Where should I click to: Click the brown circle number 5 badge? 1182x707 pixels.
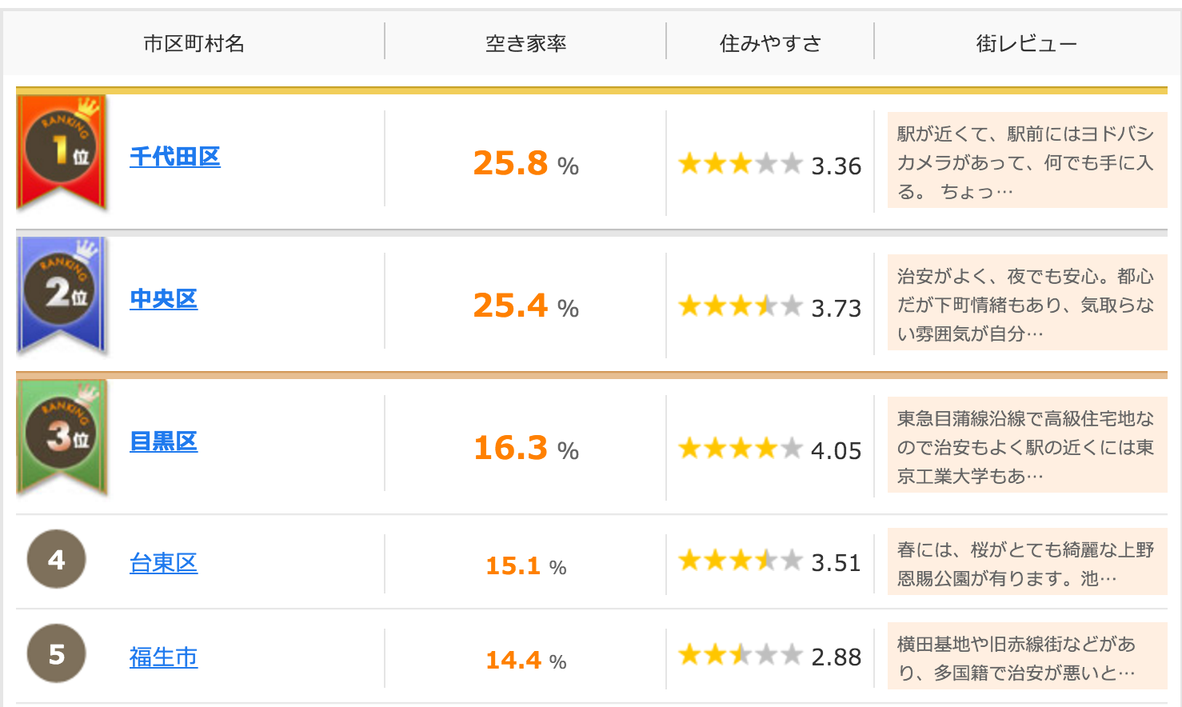click(56, 653)
